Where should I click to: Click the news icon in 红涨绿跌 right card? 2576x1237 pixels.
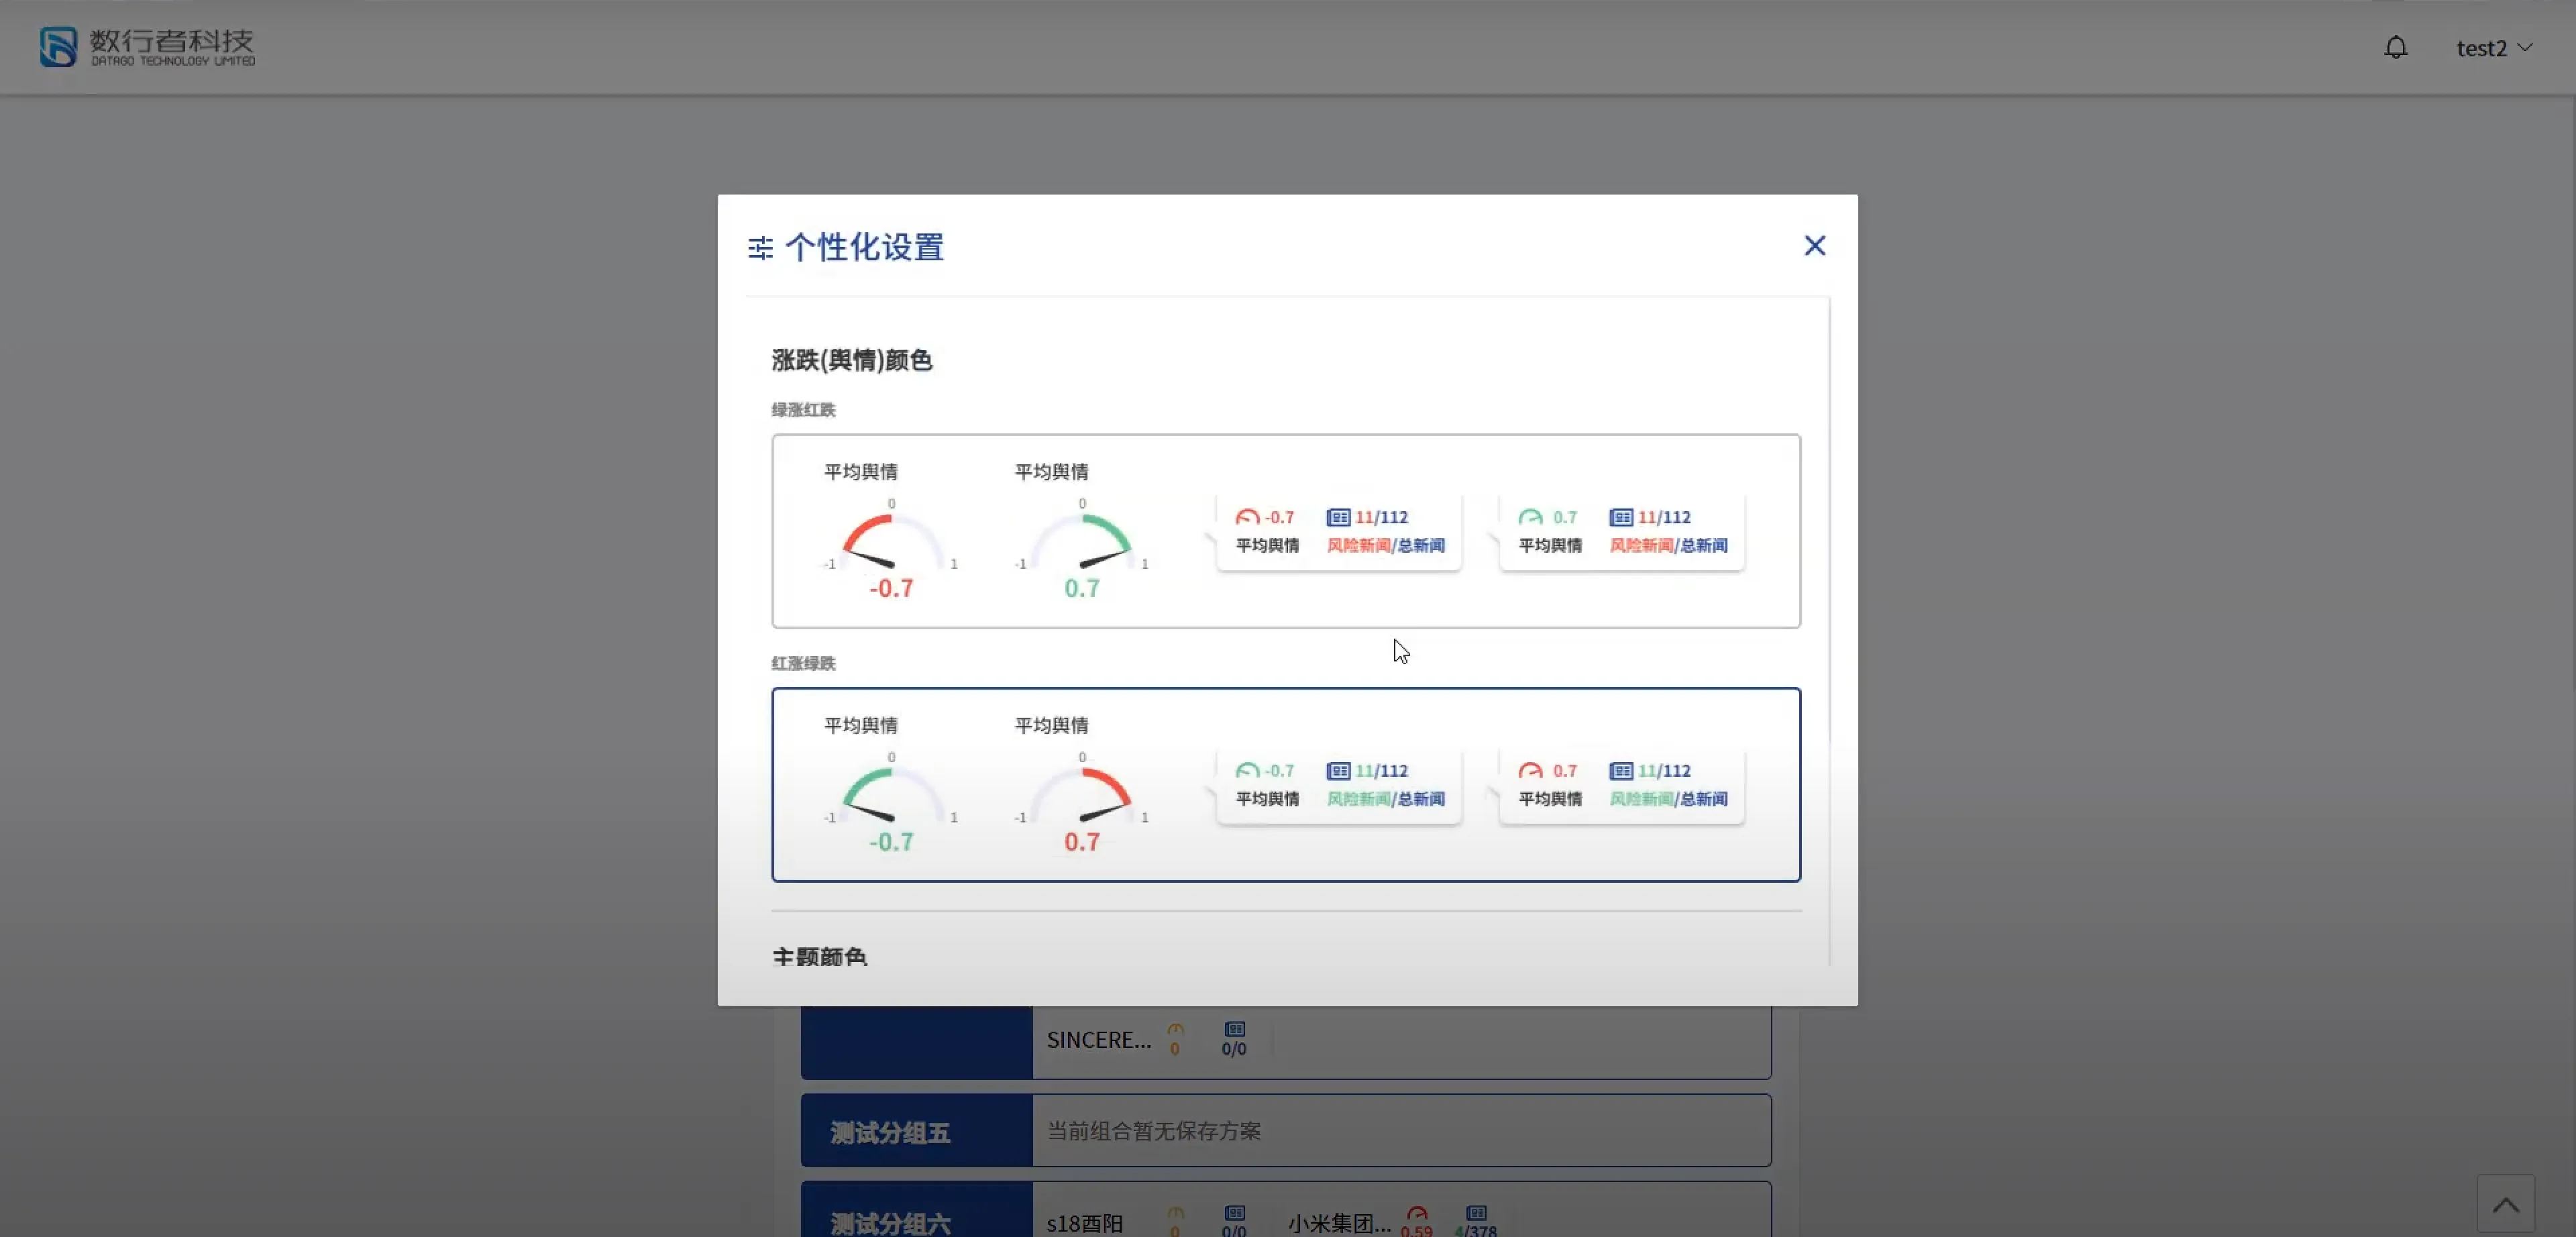tap(1620, 771)
